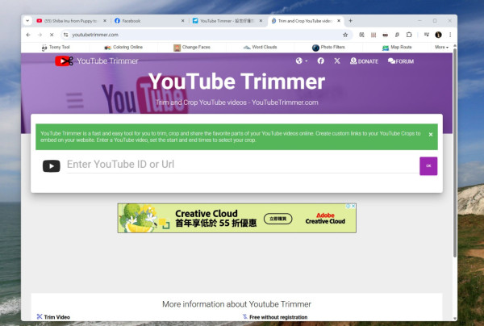Viewport: 484px width, 326px height.
Task: Open the FORUM link
Action: (x=401, y=61)
